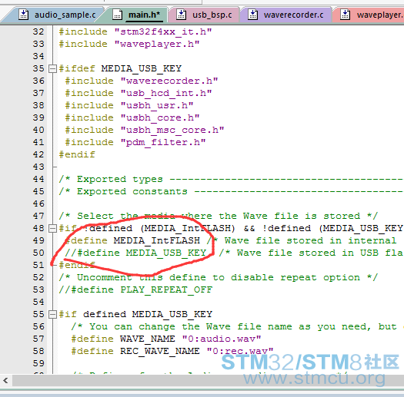Click MEDIA_IntFLASH in the line 49 define

point(157,240)
